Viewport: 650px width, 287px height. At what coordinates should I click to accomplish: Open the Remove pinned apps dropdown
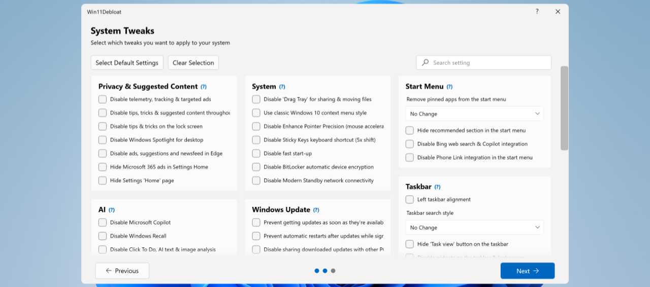[474, 114]
